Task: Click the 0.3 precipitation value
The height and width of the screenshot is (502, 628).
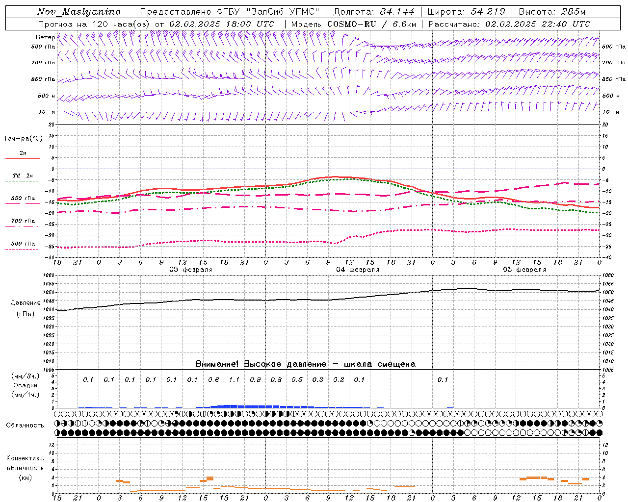Action: pos(318,379)
